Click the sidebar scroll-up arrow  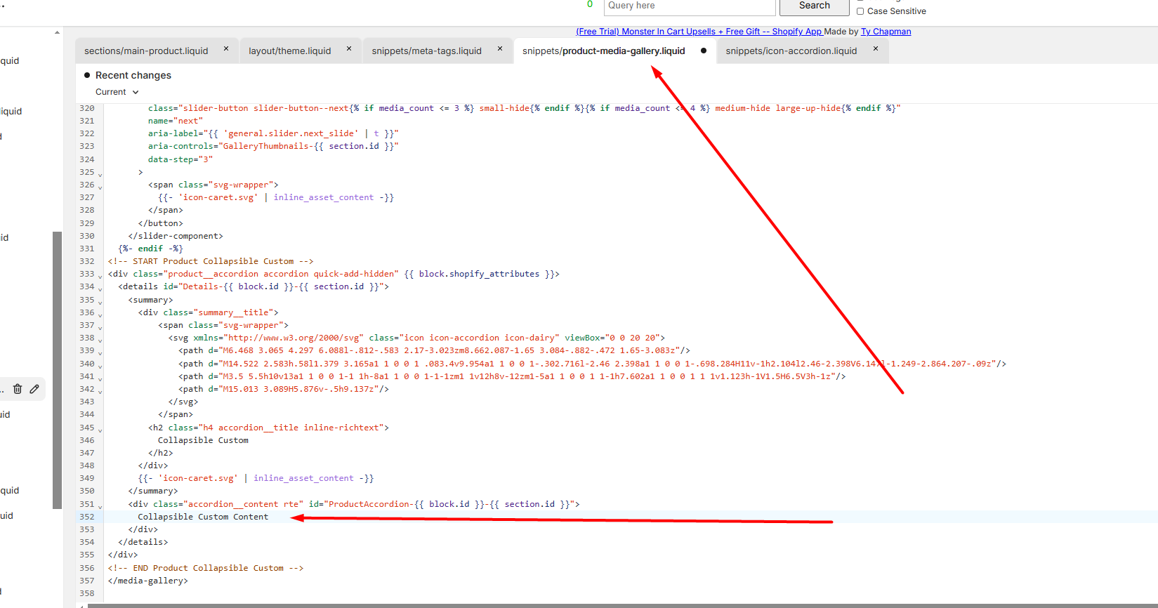click(x=57, y=32)
